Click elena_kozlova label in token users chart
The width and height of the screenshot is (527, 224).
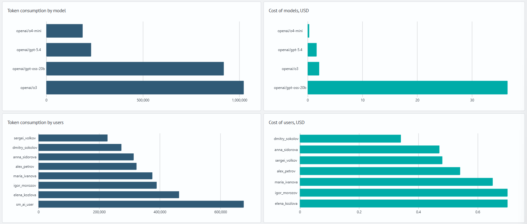(x=25, y=195)
